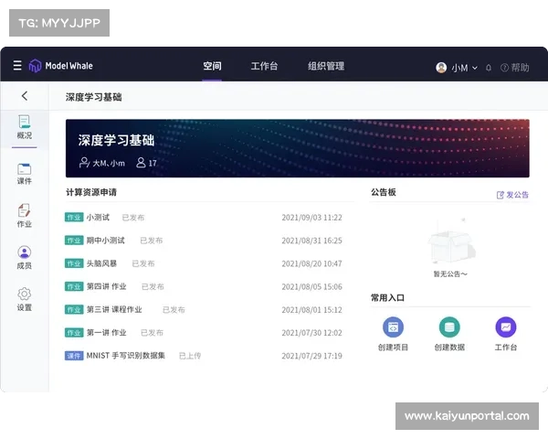Click the 创建数据 shortcut icon
The width and height of the screenshot is (548, 439).
click(x=449, y=327)
